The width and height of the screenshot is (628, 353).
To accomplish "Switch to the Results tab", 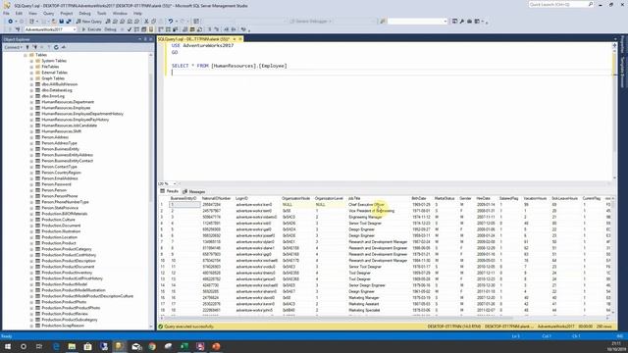I will click(x=170, y=191).
